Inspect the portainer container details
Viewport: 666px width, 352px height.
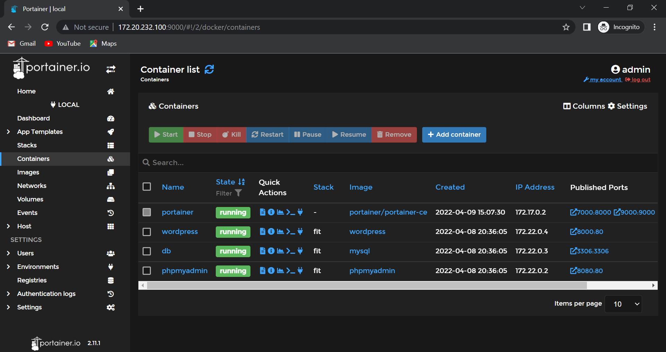pos(271,212)
